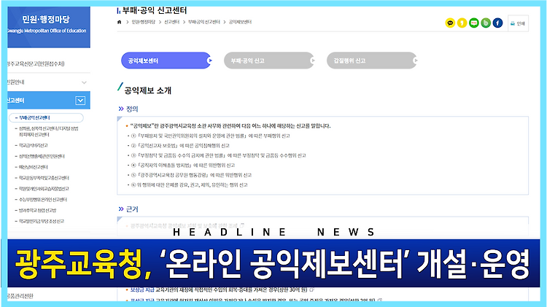Collapse the 신고센터 sidebar menu arrow
The height and width of the screenshot is (307, 547).
coord(80,101)
